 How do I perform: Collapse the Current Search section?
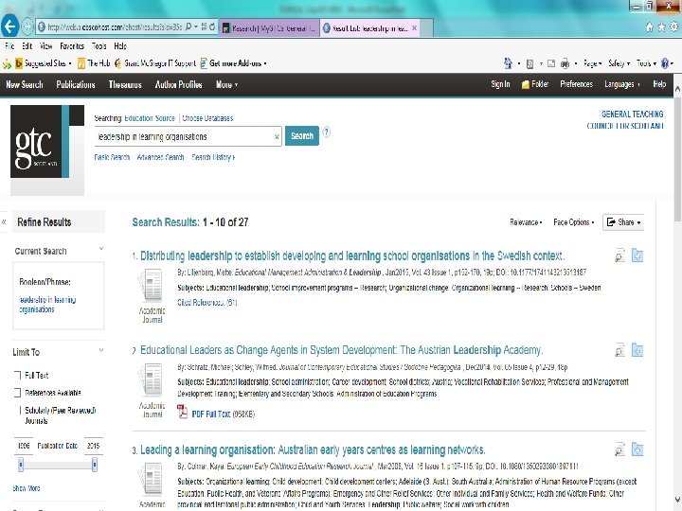[101, 249]
